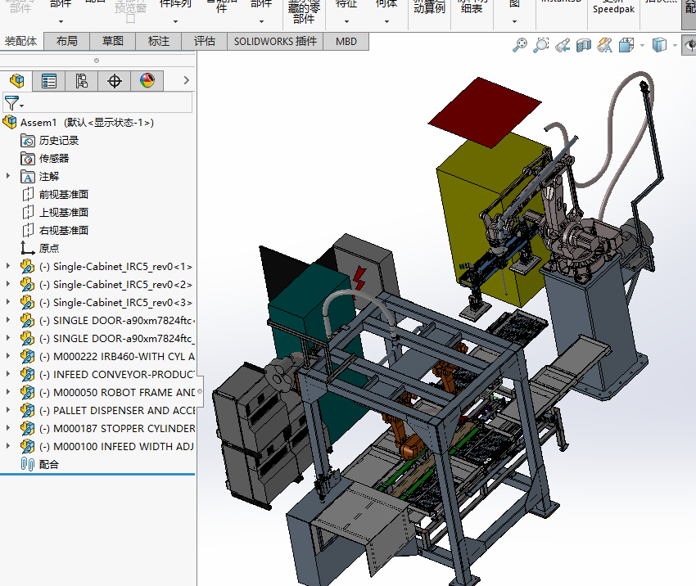Expand Single-Cabinet_IRC5_rev0<1> component node
Screen dimensions: 696x586
click(x=8, y=266)
